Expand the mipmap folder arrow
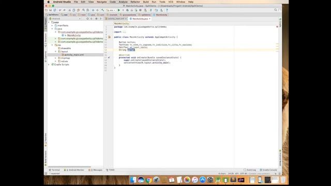This screenshot has height=186, width=331. pyautogui.click(x=56, y=58)
